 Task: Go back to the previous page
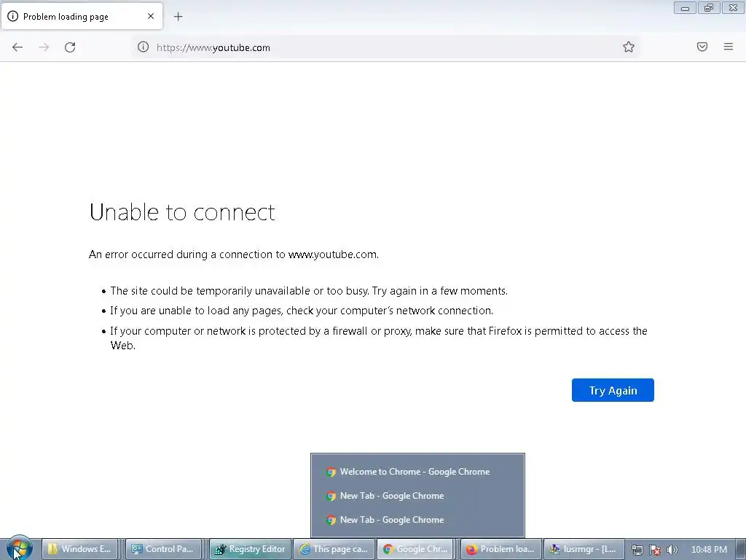pyautogui.click(x=17, y=47)
